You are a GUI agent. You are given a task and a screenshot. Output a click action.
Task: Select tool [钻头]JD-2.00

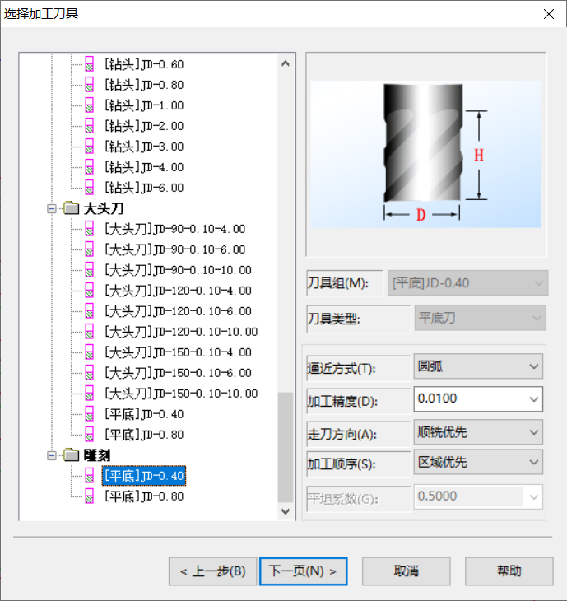144,126
